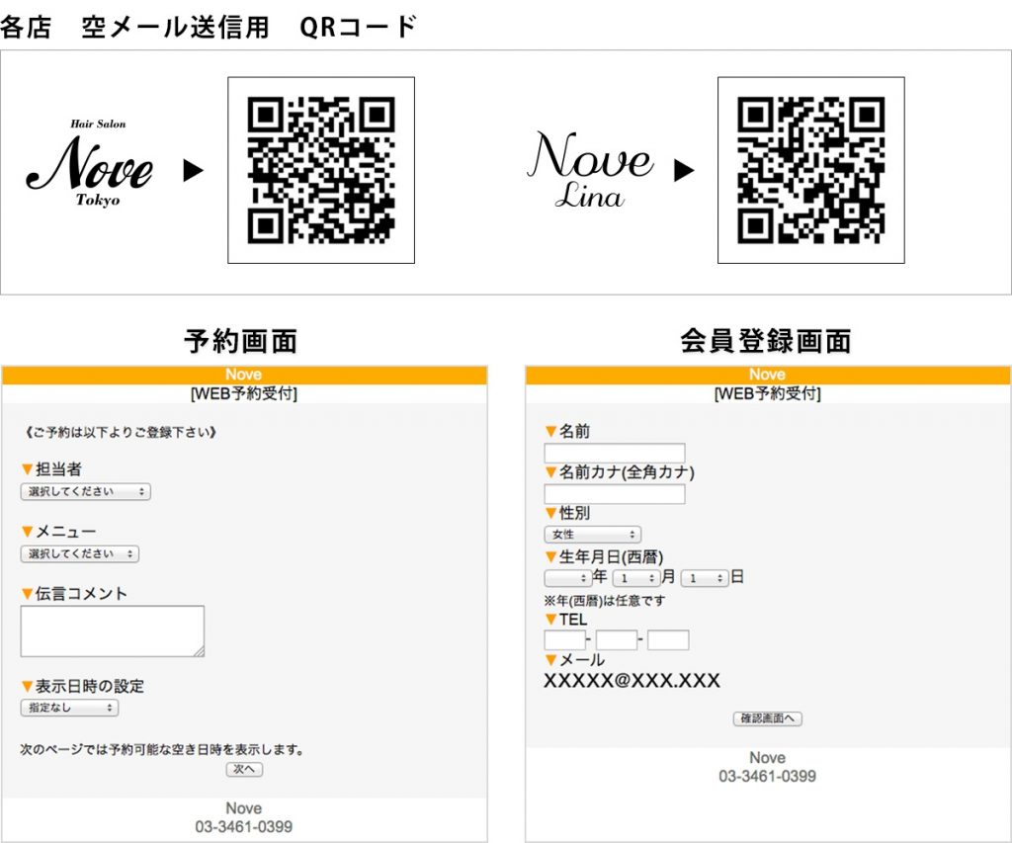Screen dimensions: 1012x843
Task: Click the orange Nove header in 予約画面
Action: click(244, 375)
